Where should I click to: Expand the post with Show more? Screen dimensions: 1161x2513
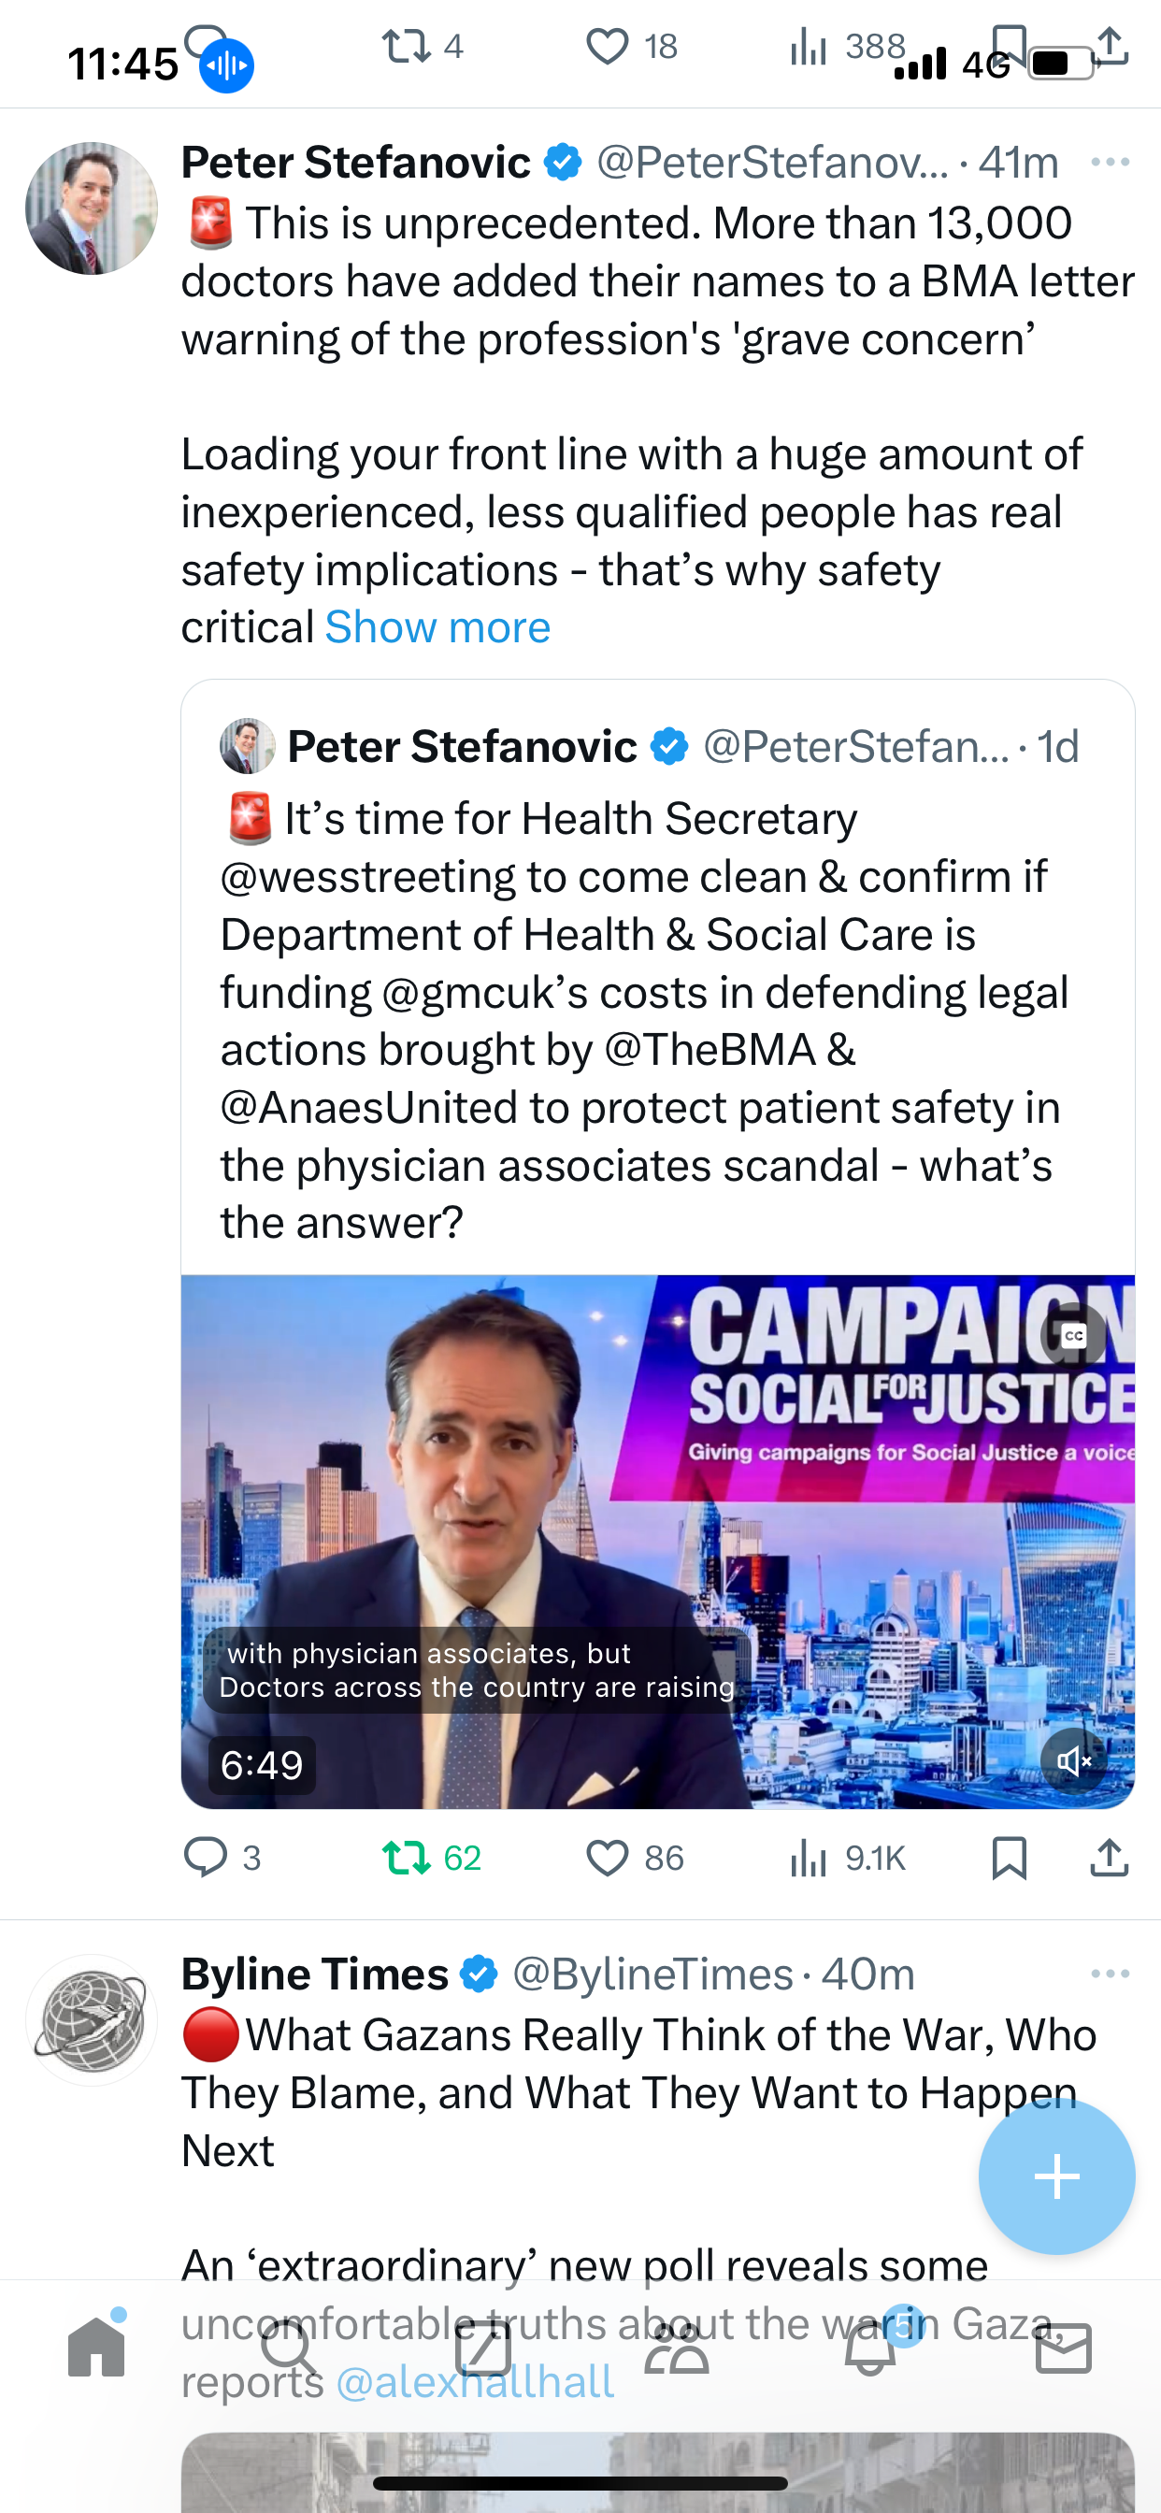coord(437,627)
